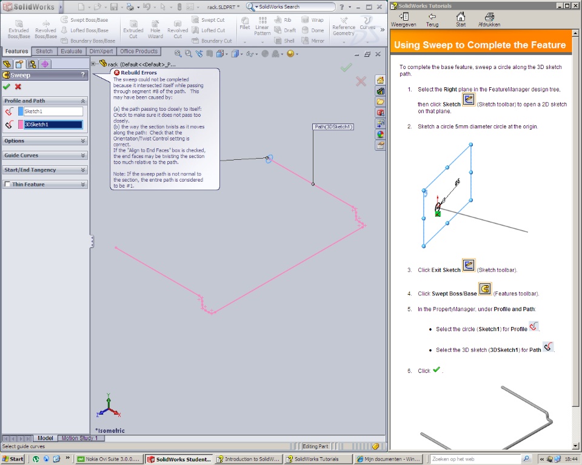This screenshot has width=582, height=465.
Task: Select Revolved Boss/Base tool
Action: click(x=45, y=29)
